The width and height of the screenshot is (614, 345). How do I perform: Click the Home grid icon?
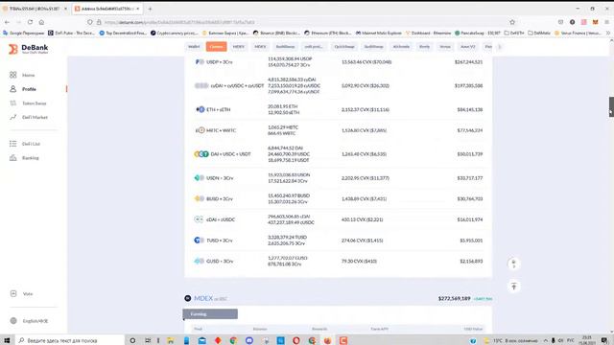point(12,75)
